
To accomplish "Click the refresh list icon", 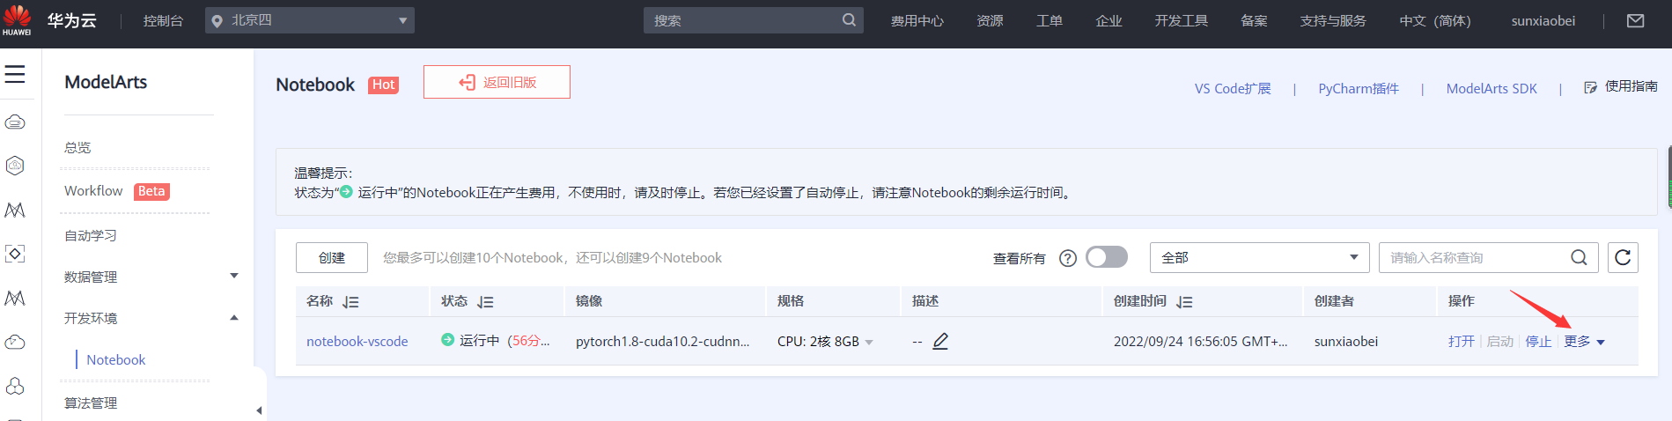I will pyautogui.click(x=1623, y=257).
